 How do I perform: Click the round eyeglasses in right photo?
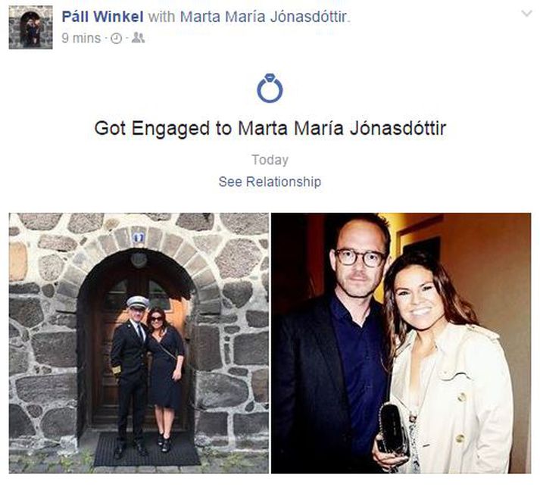coord(360,258)
